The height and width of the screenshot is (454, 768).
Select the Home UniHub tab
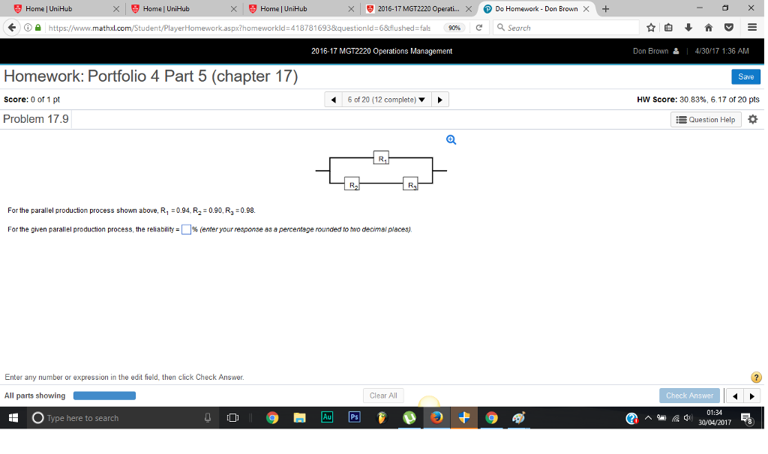point(52,10)
